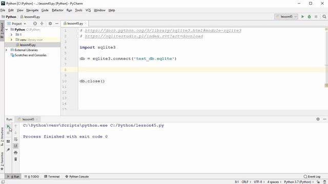Open the View menu
Image resolution: width=328 pixels, height=184 pixels.
coord(20,10)
